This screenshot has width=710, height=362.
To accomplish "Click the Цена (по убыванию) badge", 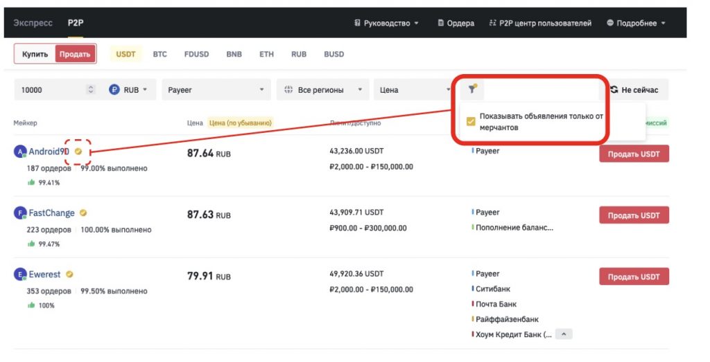I will 240,123.
